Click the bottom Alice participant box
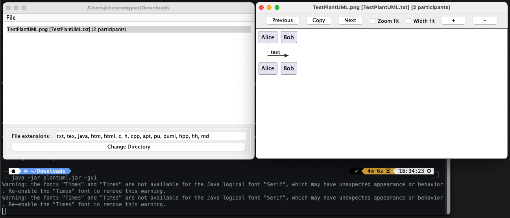The width and height of the screenshot is (510, 218). coord(268,68)
